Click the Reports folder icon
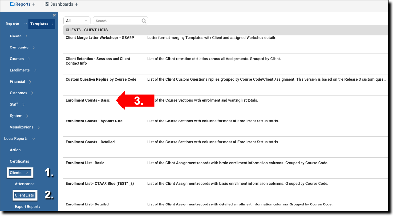This screenshot has width=393, height=216. pyautogui.click(x=13, y=4)
